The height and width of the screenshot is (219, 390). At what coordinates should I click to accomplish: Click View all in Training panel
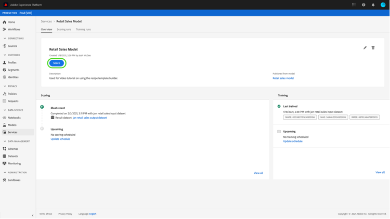380,172
